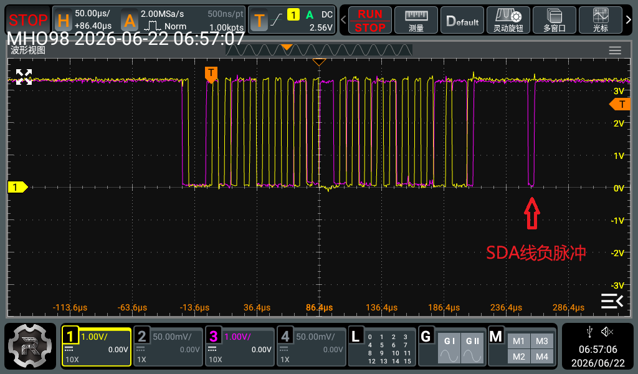Screen dimensions: 638x374
Task: Tap the DC trigger coupling label
Action: pyautogui.click(x=327, y=15)
